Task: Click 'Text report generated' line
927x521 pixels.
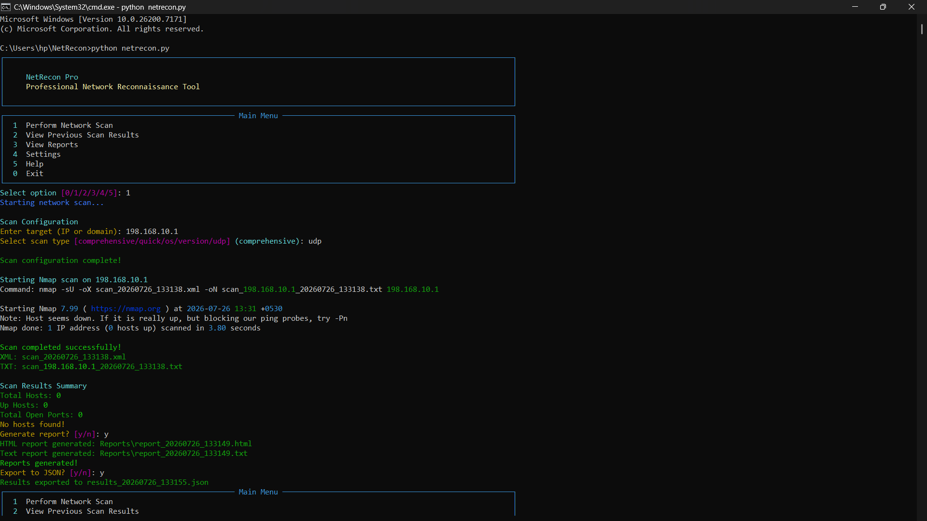Action: pos(124,453)
